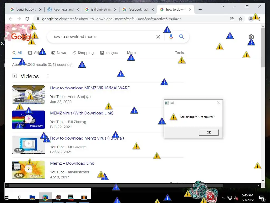
Task: Open 'How to download MEMZ VIRUS/MALWARE' link
Action: (90, 88)
